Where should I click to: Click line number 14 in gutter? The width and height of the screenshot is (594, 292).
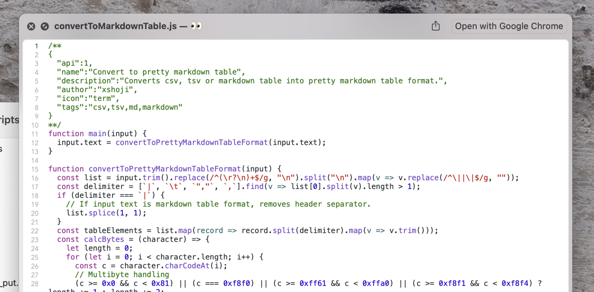pos(35,161)
